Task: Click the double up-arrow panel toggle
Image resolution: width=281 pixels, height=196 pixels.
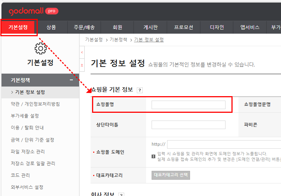Action: 82,65
